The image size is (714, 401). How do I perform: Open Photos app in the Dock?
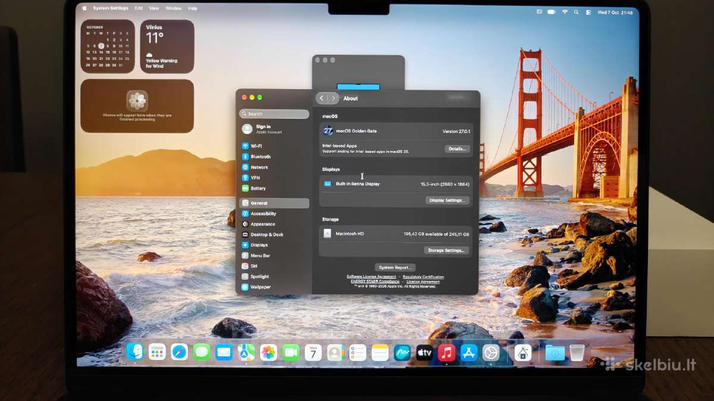(268, 352)
